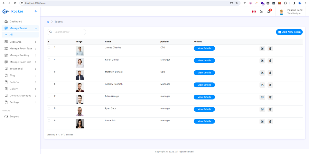The width and height of the screenshot is (309, 154).
Task: Expand the Manage Booking menu
Action: point(20,55)
